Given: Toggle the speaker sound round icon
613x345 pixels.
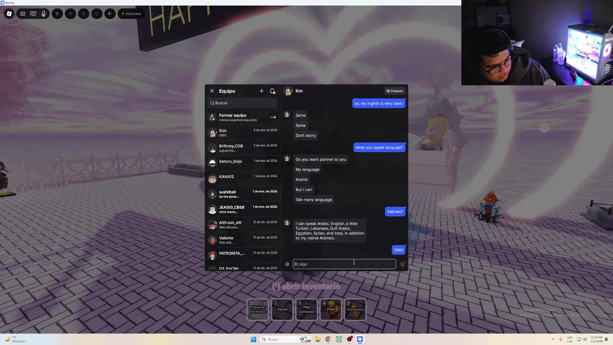Looking at the screenshot, I should point(110,13).
